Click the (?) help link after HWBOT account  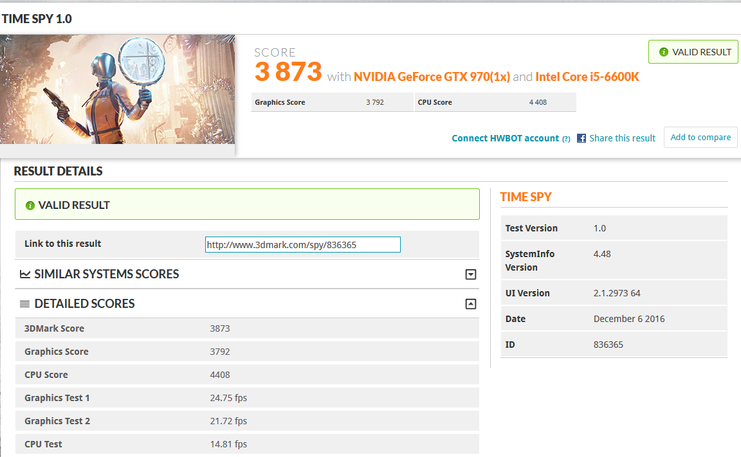(x=566, y=139)
